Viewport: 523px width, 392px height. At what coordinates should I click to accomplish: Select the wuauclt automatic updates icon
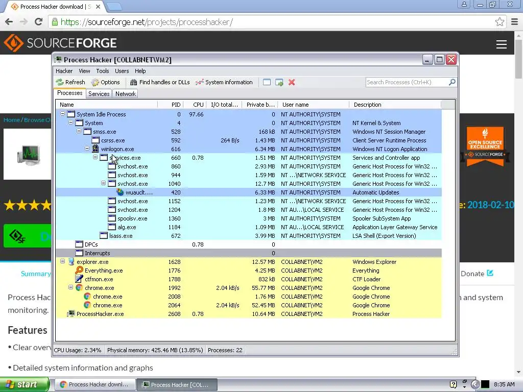(x=120, y=192)
